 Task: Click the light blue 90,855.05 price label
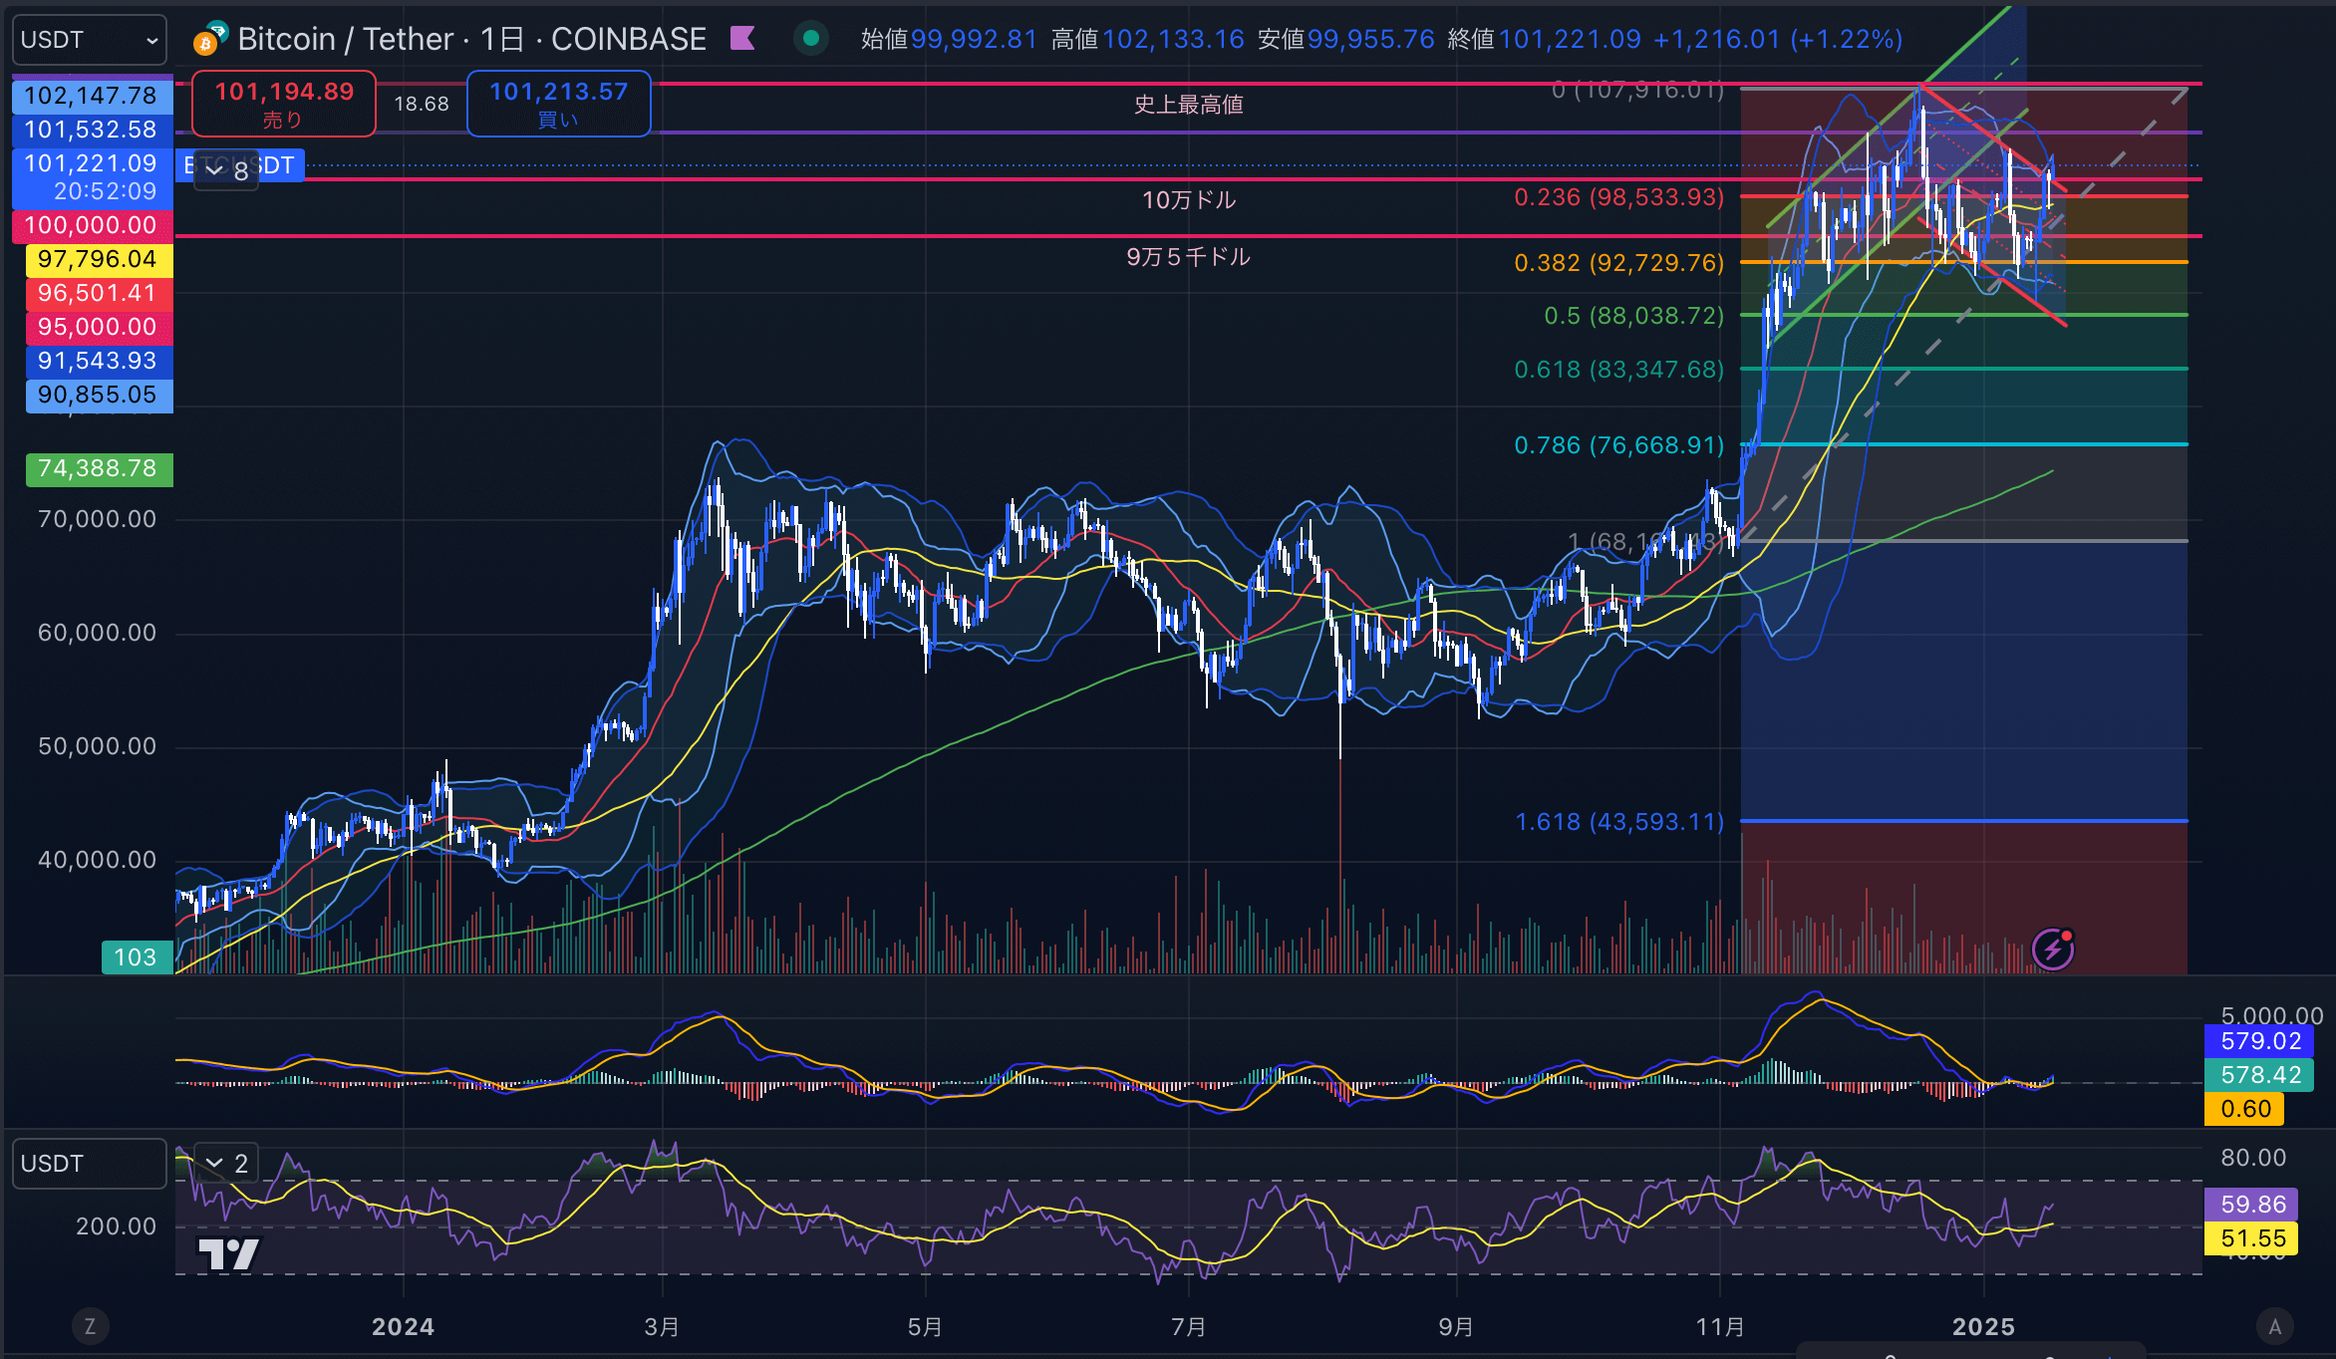99,395
